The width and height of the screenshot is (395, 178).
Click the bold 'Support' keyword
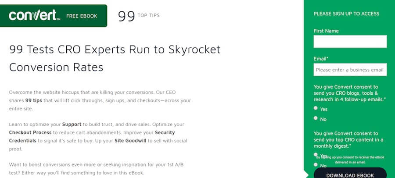point(72,125)
